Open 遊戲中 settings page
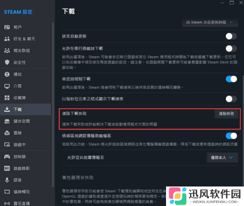Image resolution: width=244 pixels, height=206 pixels. tap(26, 145)
